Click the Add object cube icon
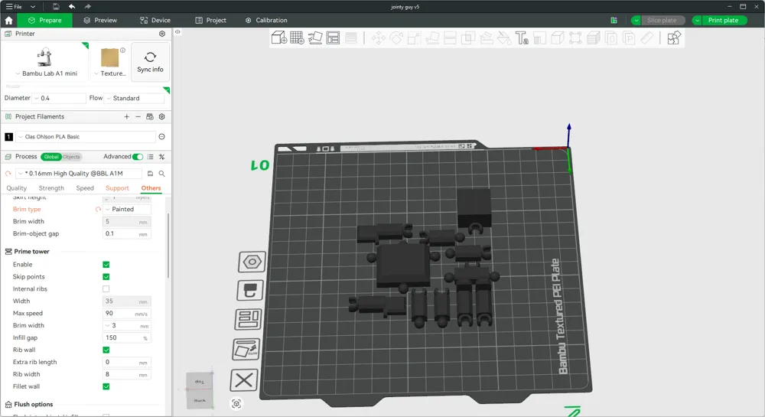765x417 pixels. [x=278, y=37]
